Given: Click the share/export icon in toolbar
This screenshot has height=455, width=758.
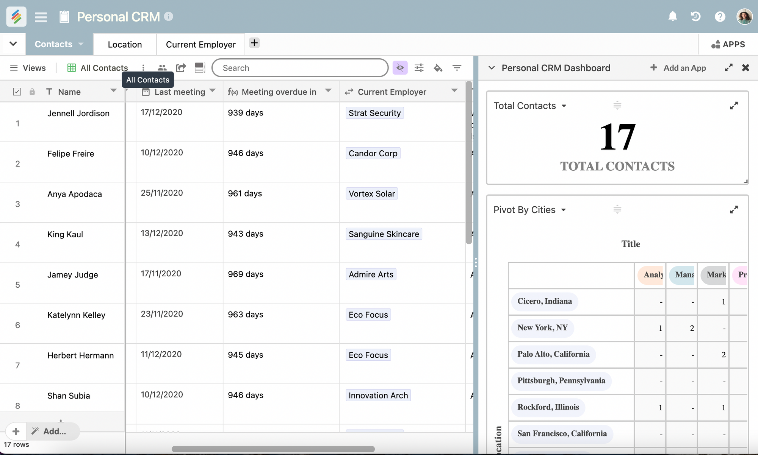Looking at the screenshot, I should click(x=180, y=68).
